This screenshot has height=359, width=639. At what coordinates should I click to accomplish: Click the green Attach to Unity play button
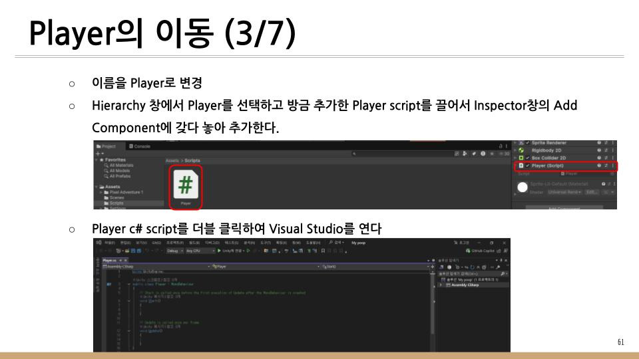219,251
